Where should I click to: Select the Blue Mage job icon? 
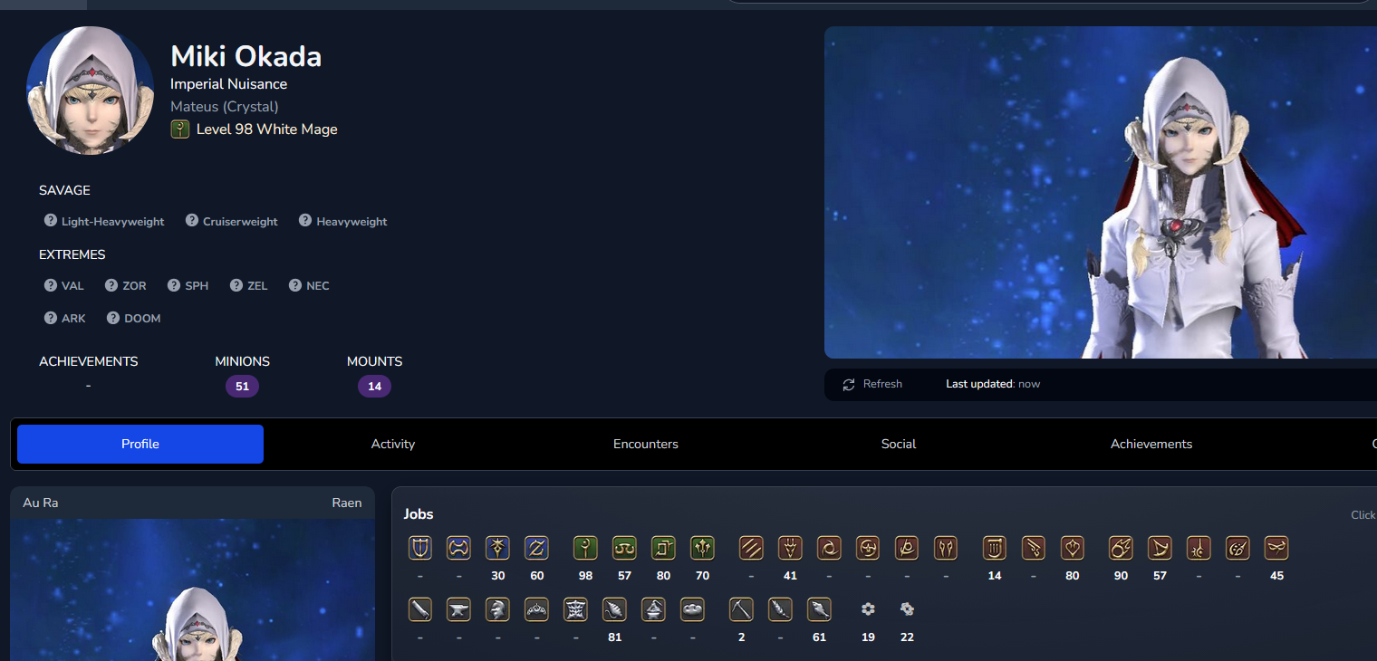click(x=1276, y=548)
